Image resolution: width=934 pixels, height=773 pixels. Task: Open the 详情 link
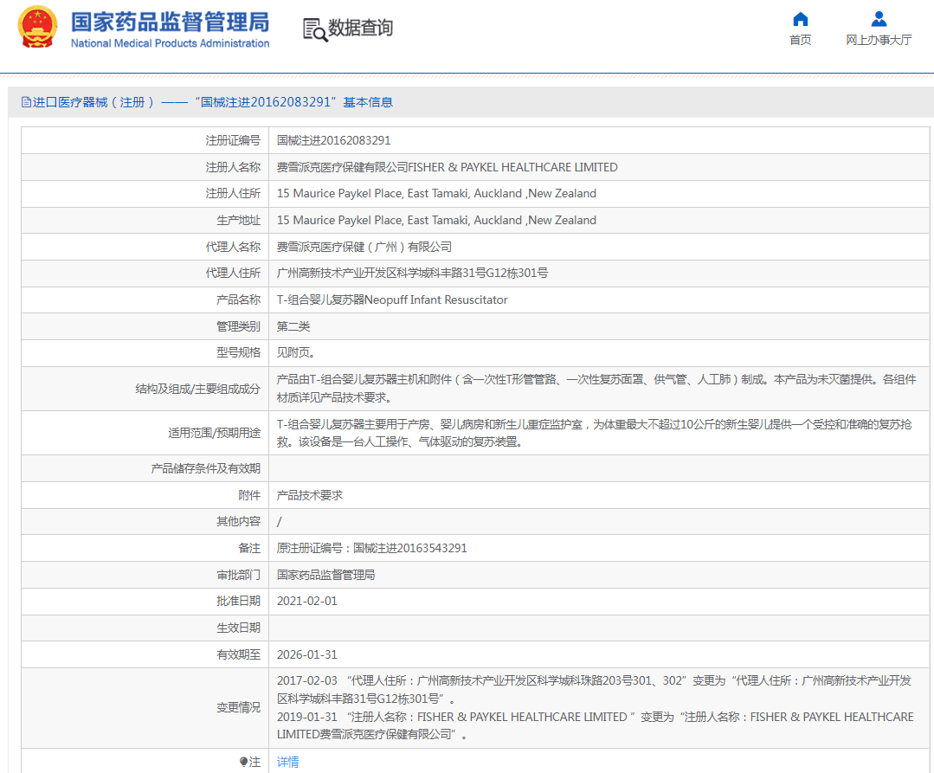pos(288,763)
